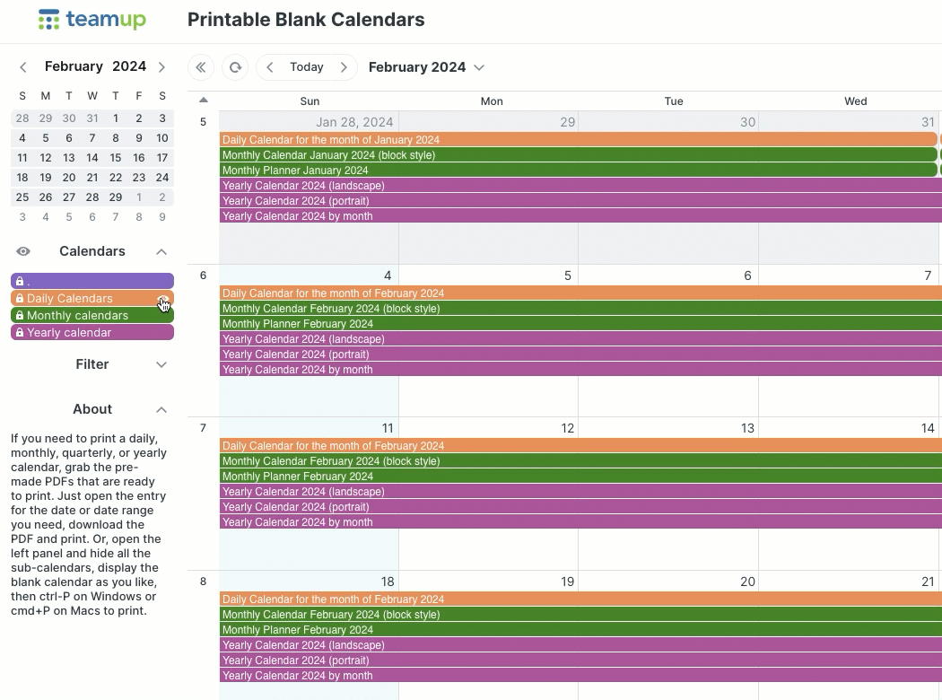Expand the Filter section
The width and height of the screenshot is (942, 700).
click(161, 364)
